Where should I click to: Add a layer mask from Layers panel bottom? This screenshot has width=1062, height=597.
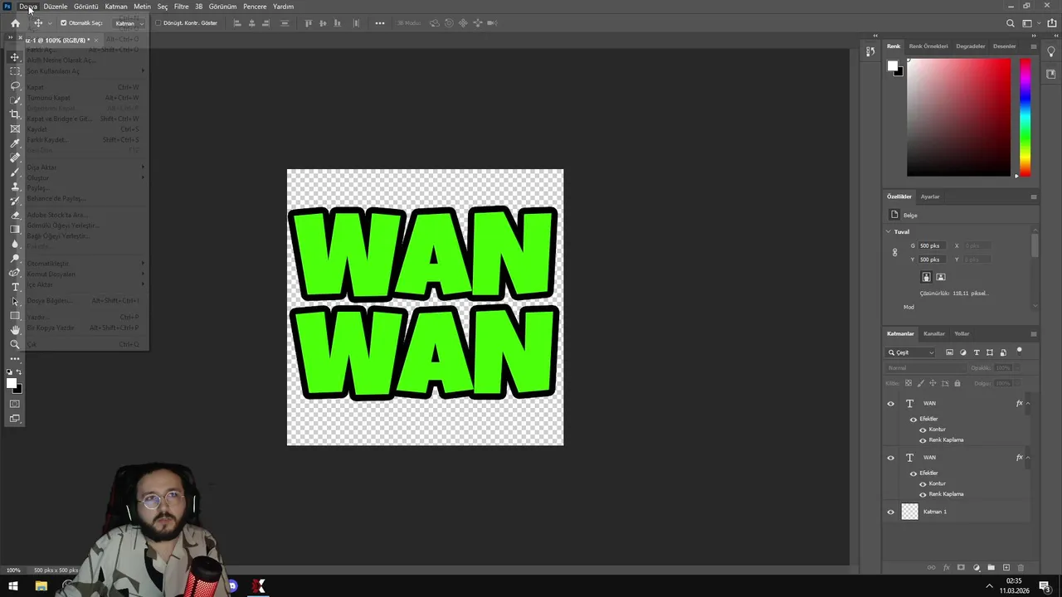coord(961,568)
